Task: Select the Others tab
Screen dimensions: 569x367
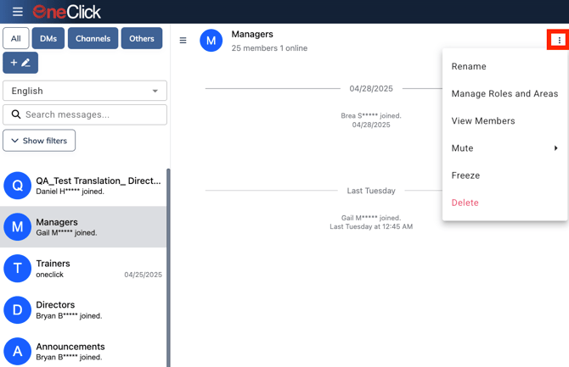Action: click(142, 38)
